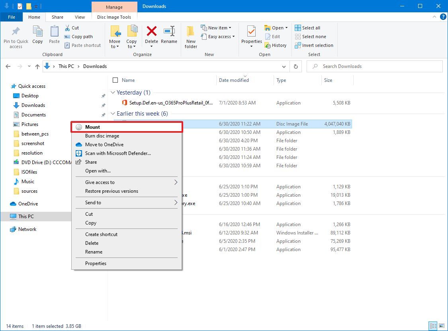Choose Mount from the context menu
This screenshot has height=331, width=448.
click(92, 127)
